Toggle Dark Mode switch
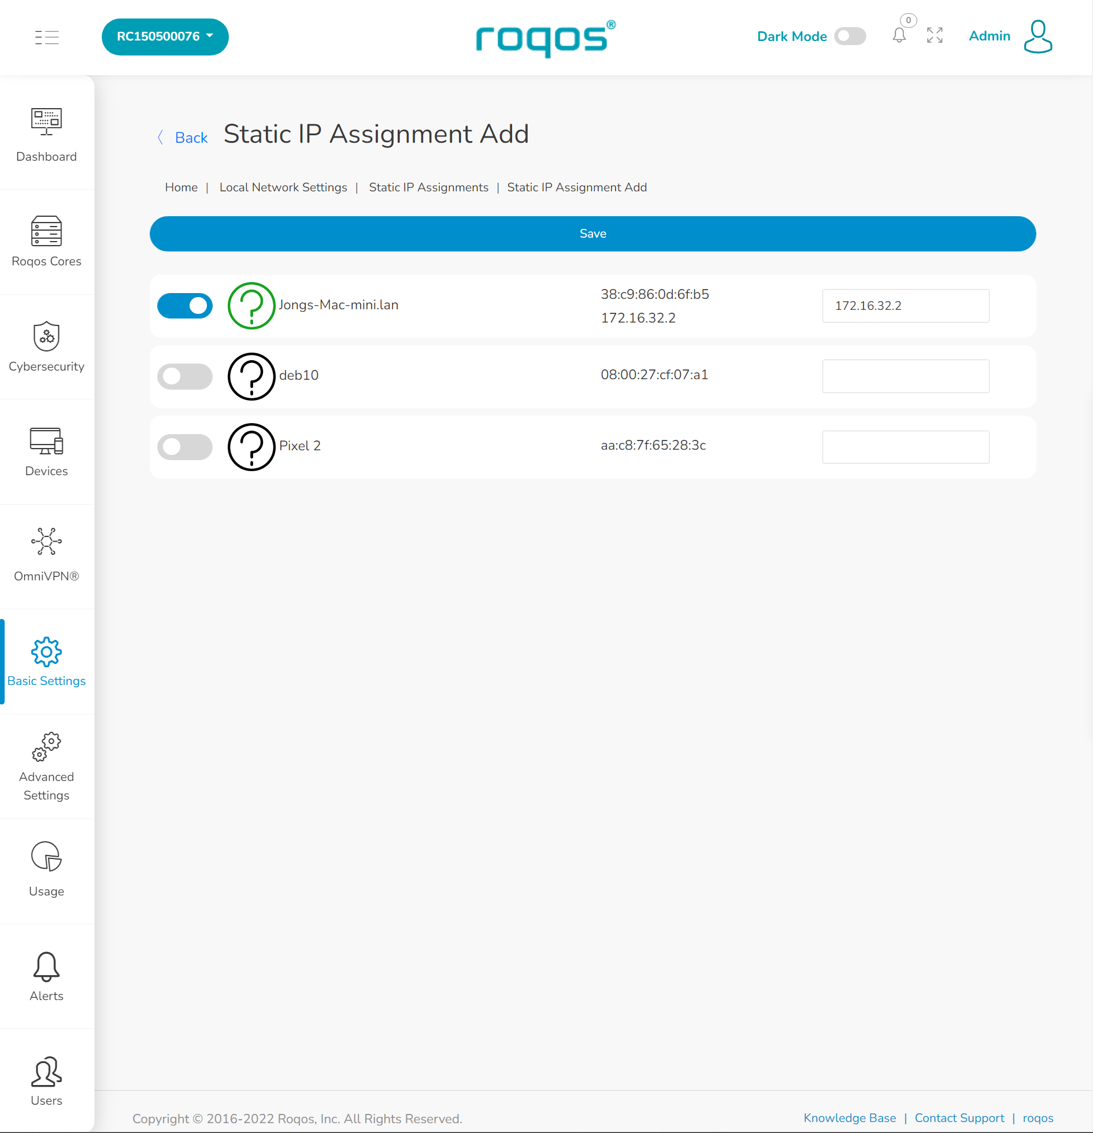This screenshot has width=1093, height=1133. [x=850, y=36]
